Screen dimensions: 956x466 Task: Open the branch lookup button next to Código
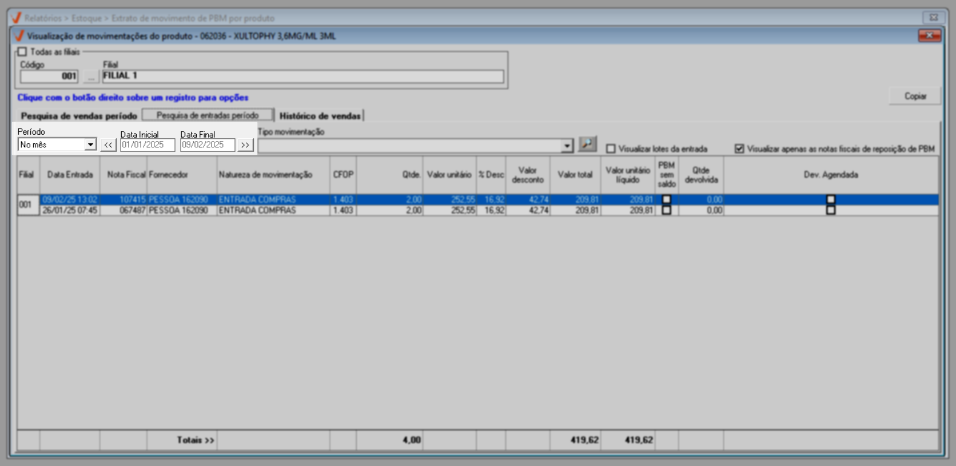[91, 77]
